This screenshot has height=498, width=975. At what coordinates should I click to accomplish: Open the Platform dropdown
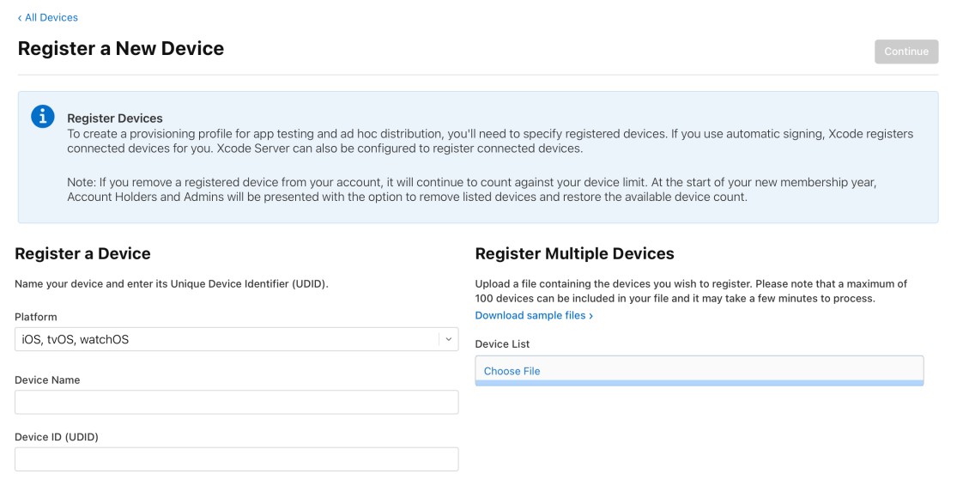pyautogui.click(x=236, y=339)
